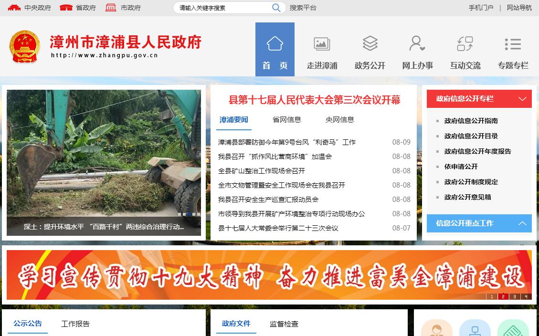The height and width of the screenshot is (336, 539).
Task: Click the orange person round icon
Action: (437, 328)
